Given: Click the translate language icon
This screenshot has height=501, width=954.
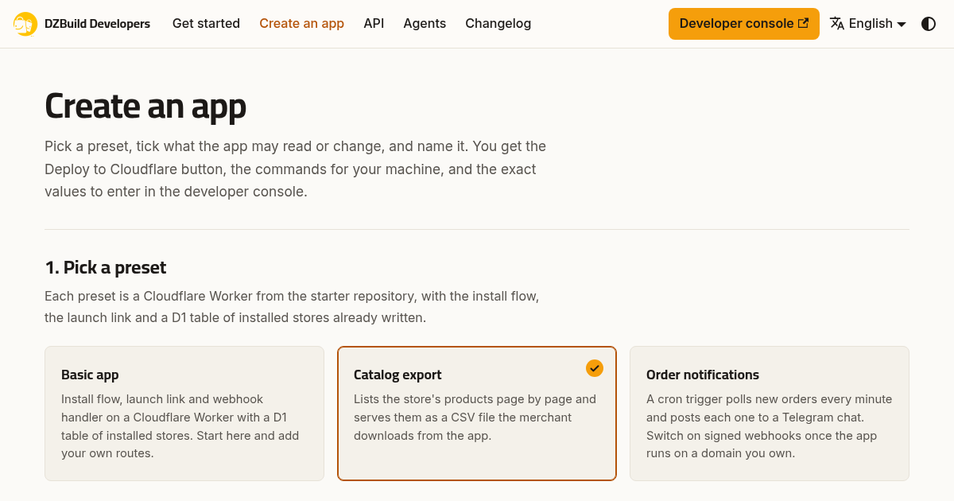Looking at the screenshot, I should point(836,24).
